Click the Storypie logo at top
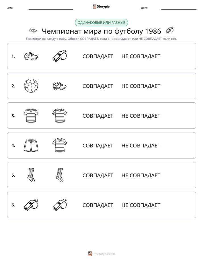Image resolution: width=203 pixels, height=262 pixels. (101, 6)
